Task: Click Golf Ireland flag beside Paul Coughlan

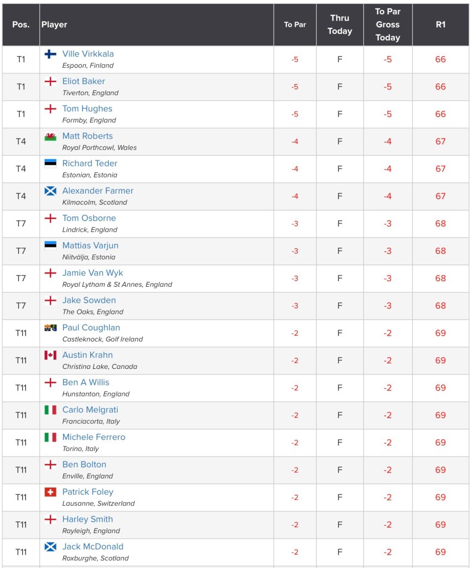Action: click(x=50, y=328)
